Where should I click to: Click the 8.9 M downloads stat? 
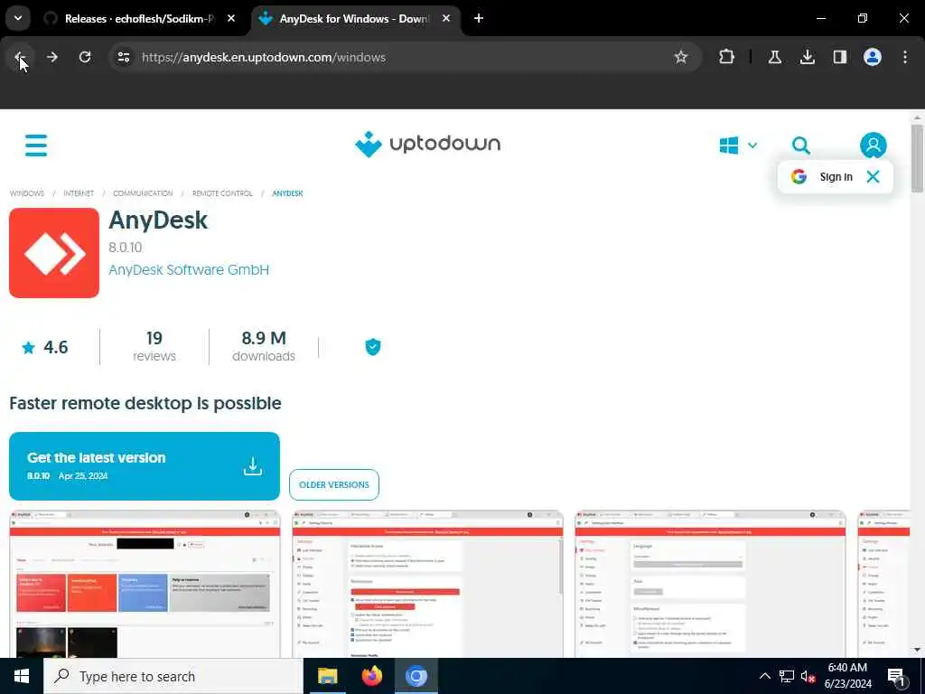click(264, 346)
